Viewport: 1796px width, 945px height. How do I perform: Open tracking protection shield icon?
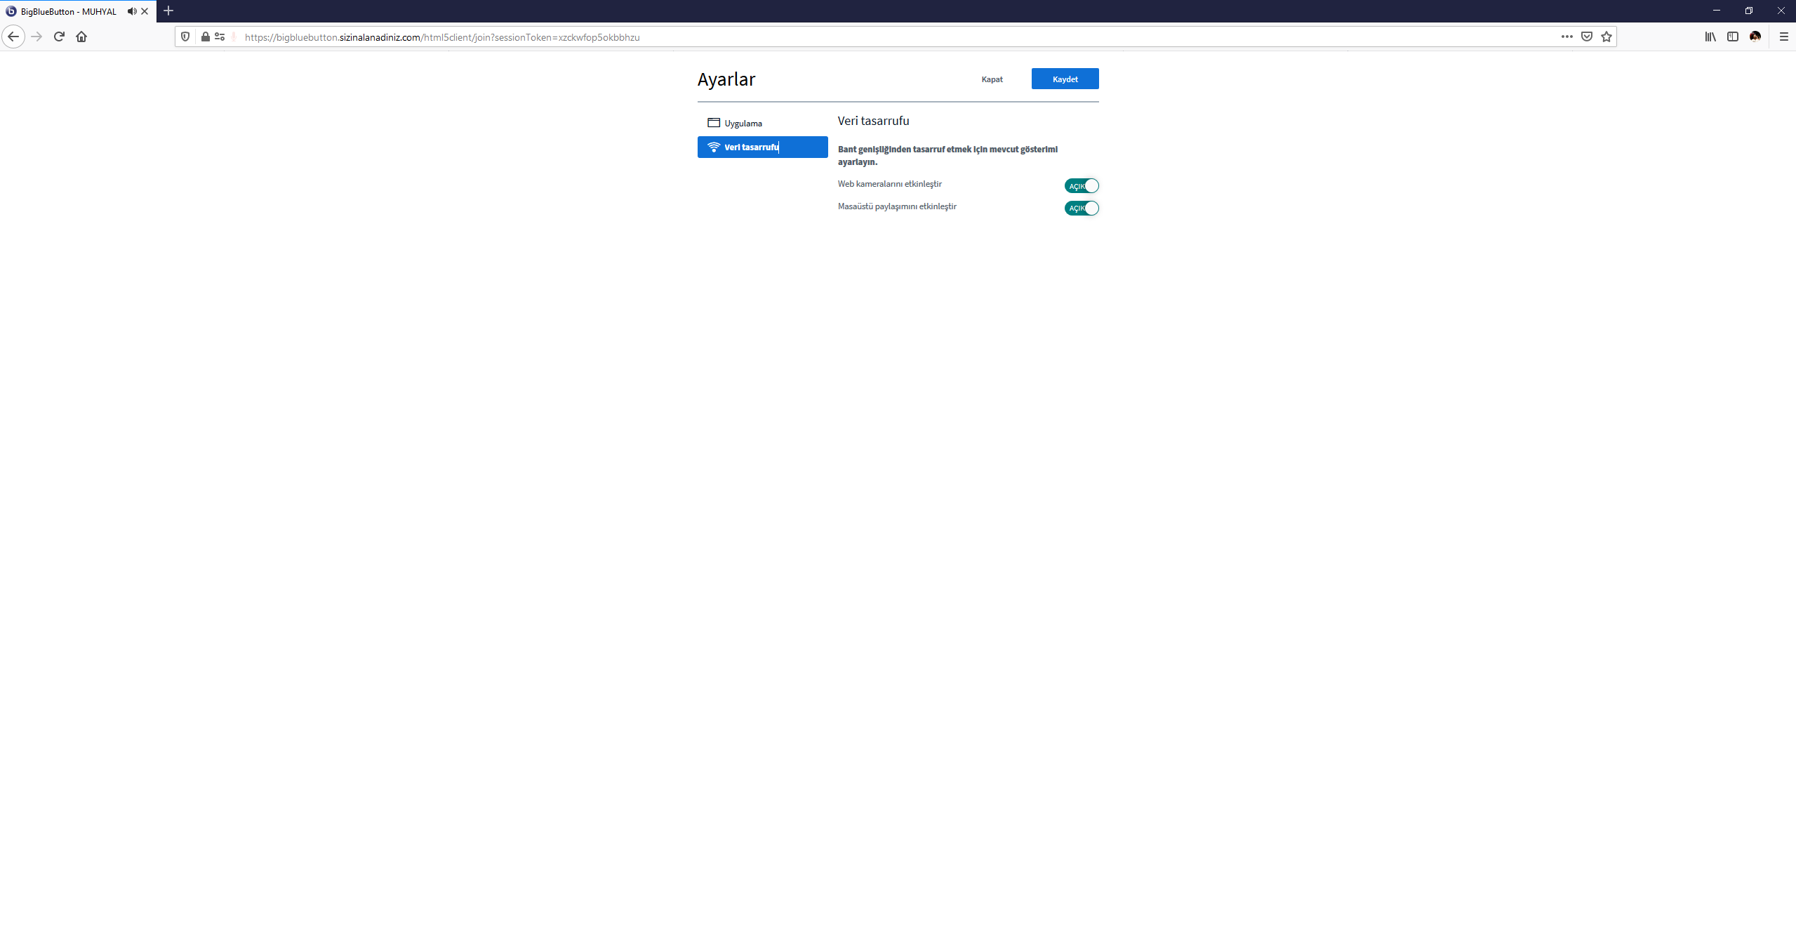[185, 37]
